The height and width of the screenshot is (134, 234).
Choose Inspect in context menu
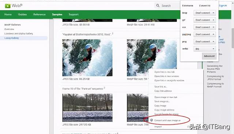point(158,127)
